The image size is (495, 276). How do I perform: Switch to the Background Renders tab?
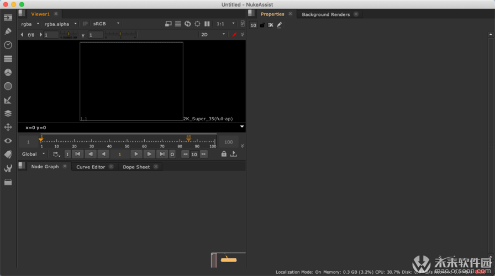click(326, 14)
